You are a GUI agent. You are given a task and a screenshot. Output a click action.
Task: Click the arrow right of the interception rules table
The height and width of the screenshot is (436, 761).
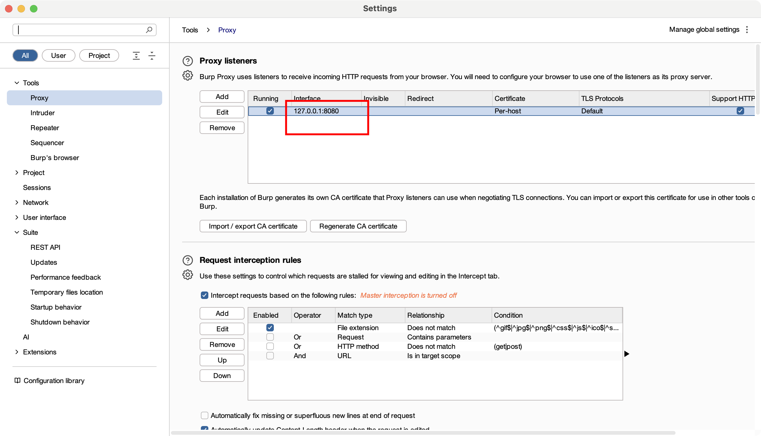coord(627,354)
